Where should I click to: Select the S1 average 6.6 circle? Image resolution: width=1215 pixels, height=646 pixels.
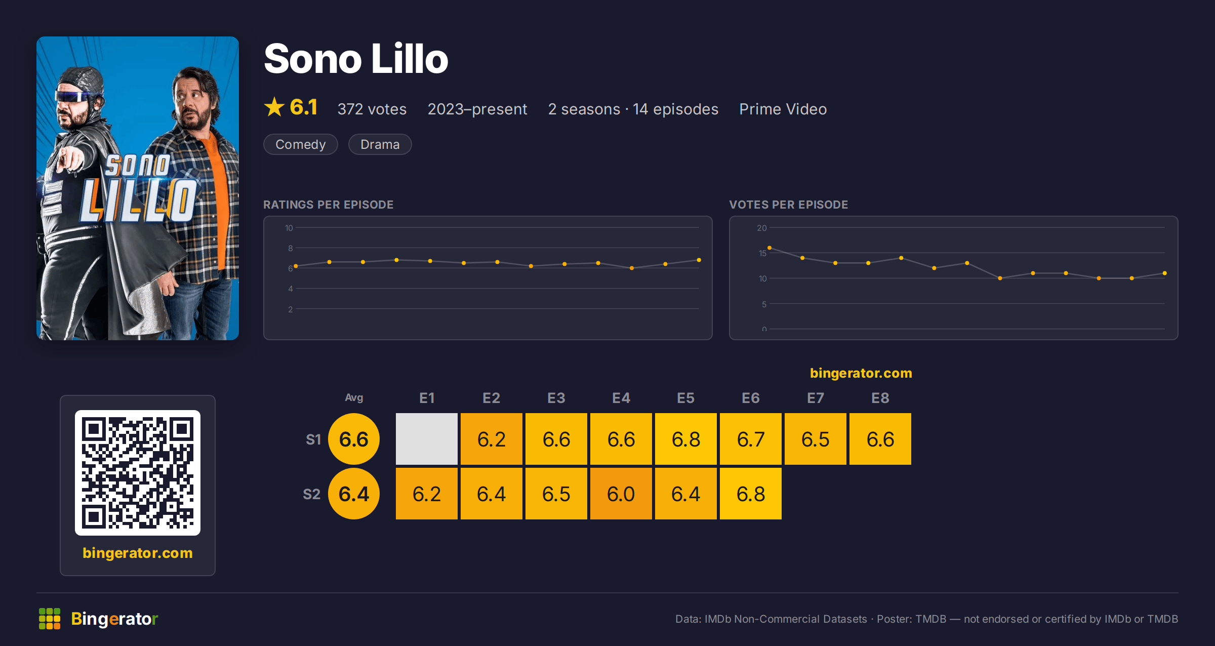click(x=354, y=439)
